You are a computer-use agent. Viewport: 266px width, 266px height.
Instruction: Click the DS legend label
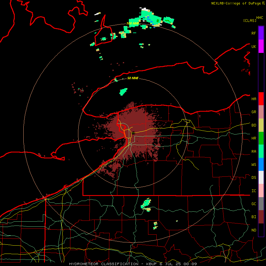coord(254,178)
